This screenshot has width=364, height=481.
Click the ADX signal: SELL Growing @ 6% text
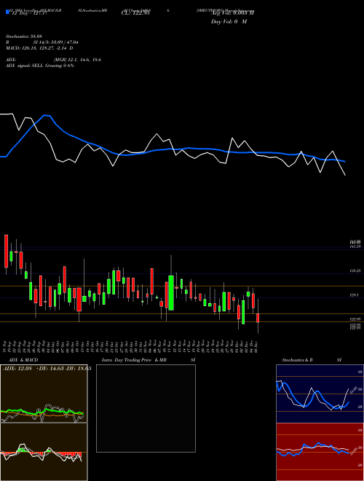[x=40, y=66]
